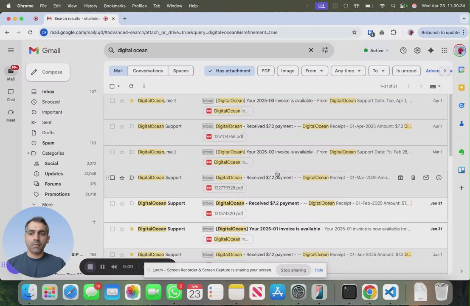Viewport: 470px width, 306px height.
Task: Open Chrome extensions puzzle icon
Action: [394, 32]
